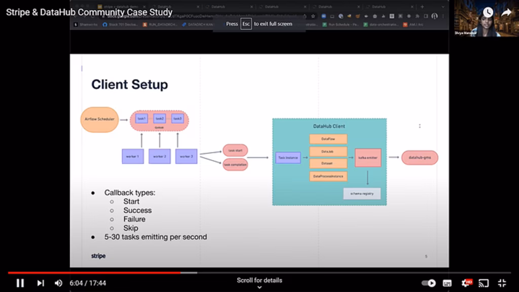Open the Share arrow on the video

507,12
